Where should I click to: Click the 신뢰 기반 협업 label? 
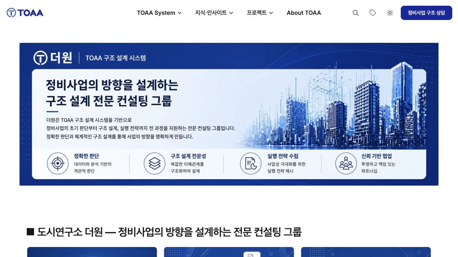376,156
